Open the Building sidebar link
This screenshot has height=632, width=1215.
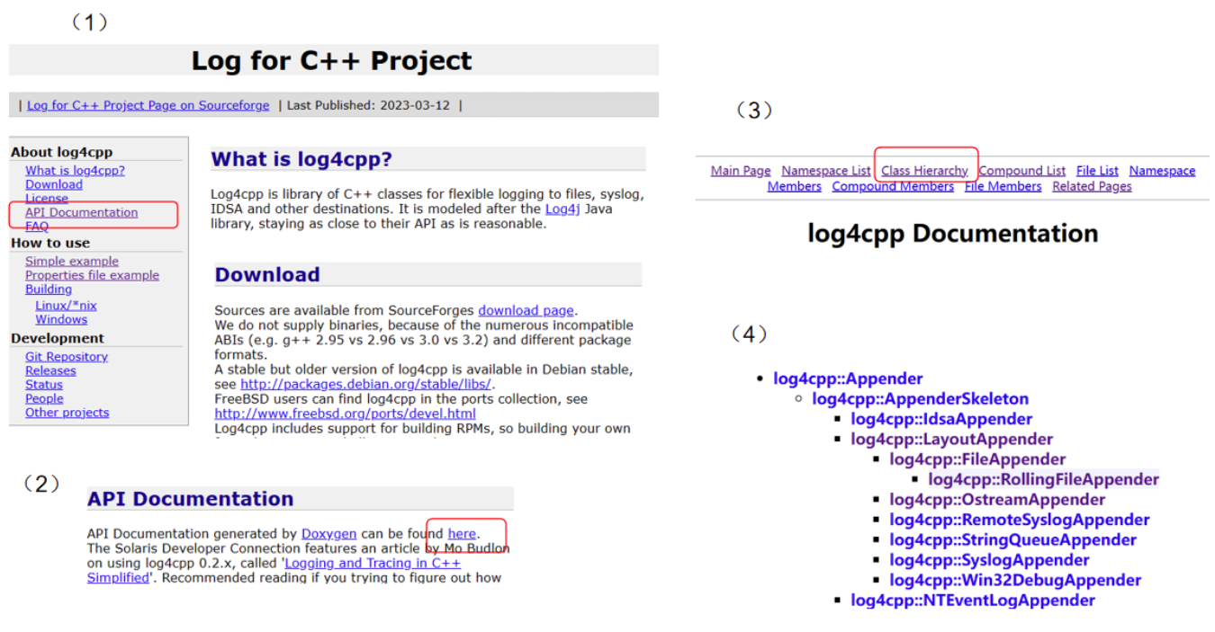click(x=49, y=289)
